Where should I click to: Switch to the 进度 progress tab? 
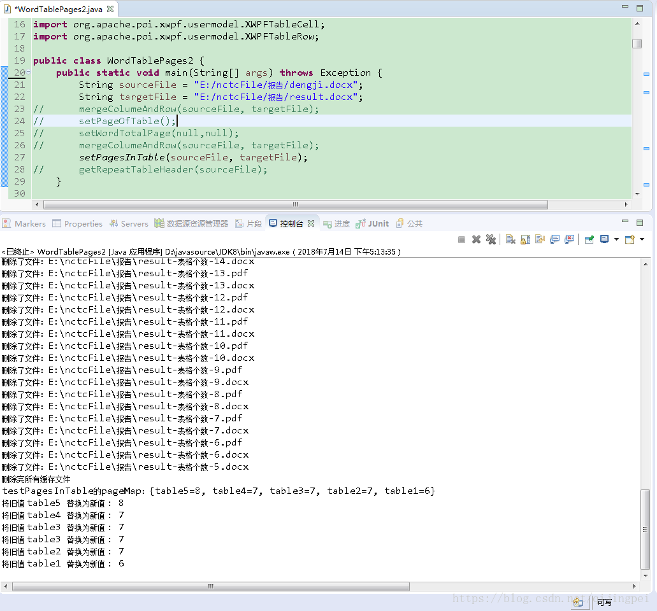(x=336, y=224)
